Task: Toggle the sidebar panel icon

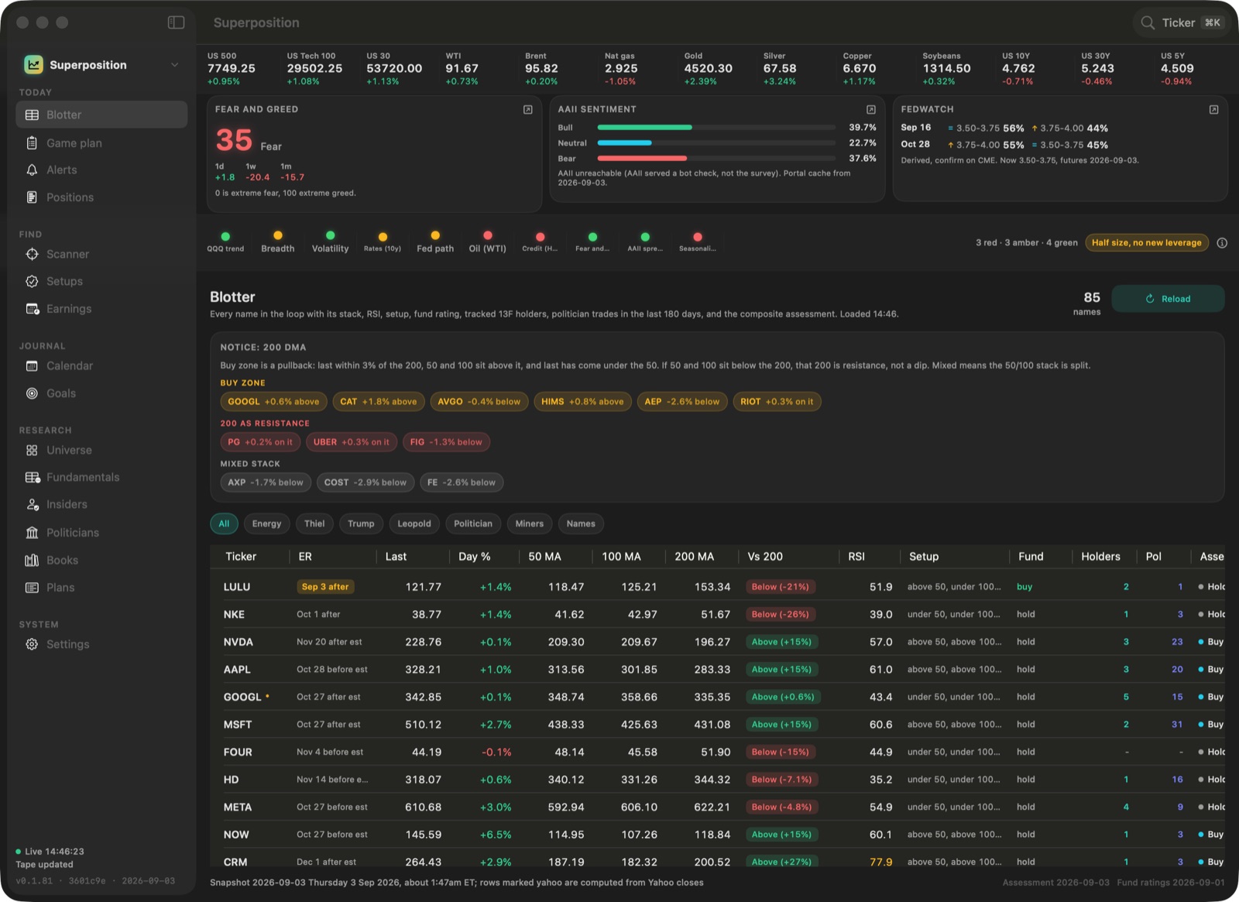Action: (176, 22)
